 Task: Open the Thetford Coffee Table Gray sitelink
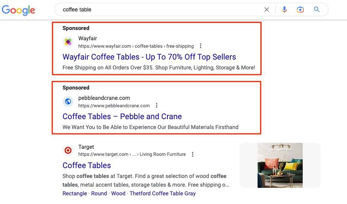(163, 193)
